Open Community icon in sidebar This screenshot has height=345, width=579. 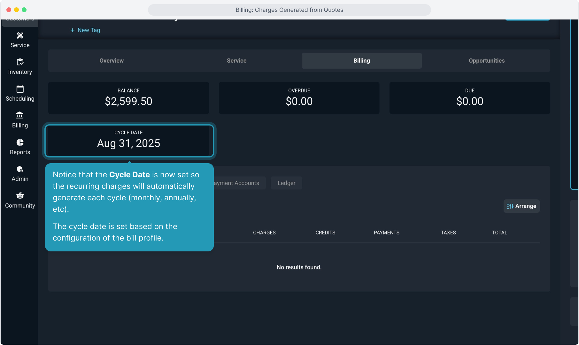(x=20, y=195)
